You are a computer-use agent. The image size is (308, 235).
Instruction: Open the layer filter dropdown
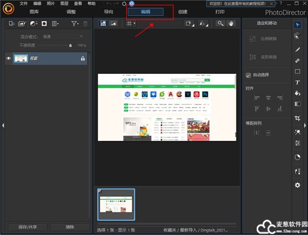pos(75,24)
